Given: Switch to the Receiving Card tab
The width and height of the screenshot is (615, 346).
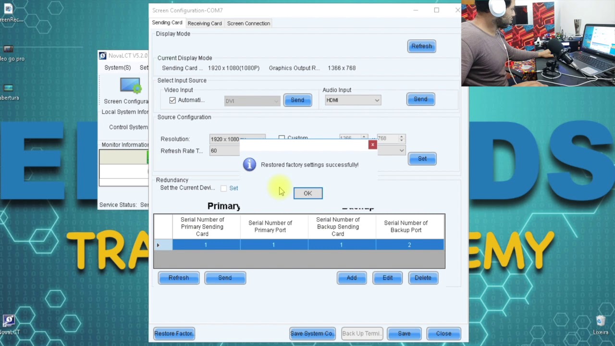Looking at the screenshot, I should 205,23.
